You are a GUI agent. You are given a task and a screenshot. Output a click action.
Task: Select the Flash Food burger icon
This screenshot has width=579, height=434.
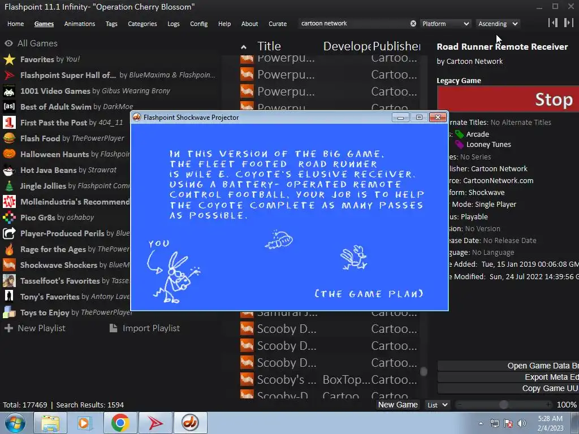[9, 138]
